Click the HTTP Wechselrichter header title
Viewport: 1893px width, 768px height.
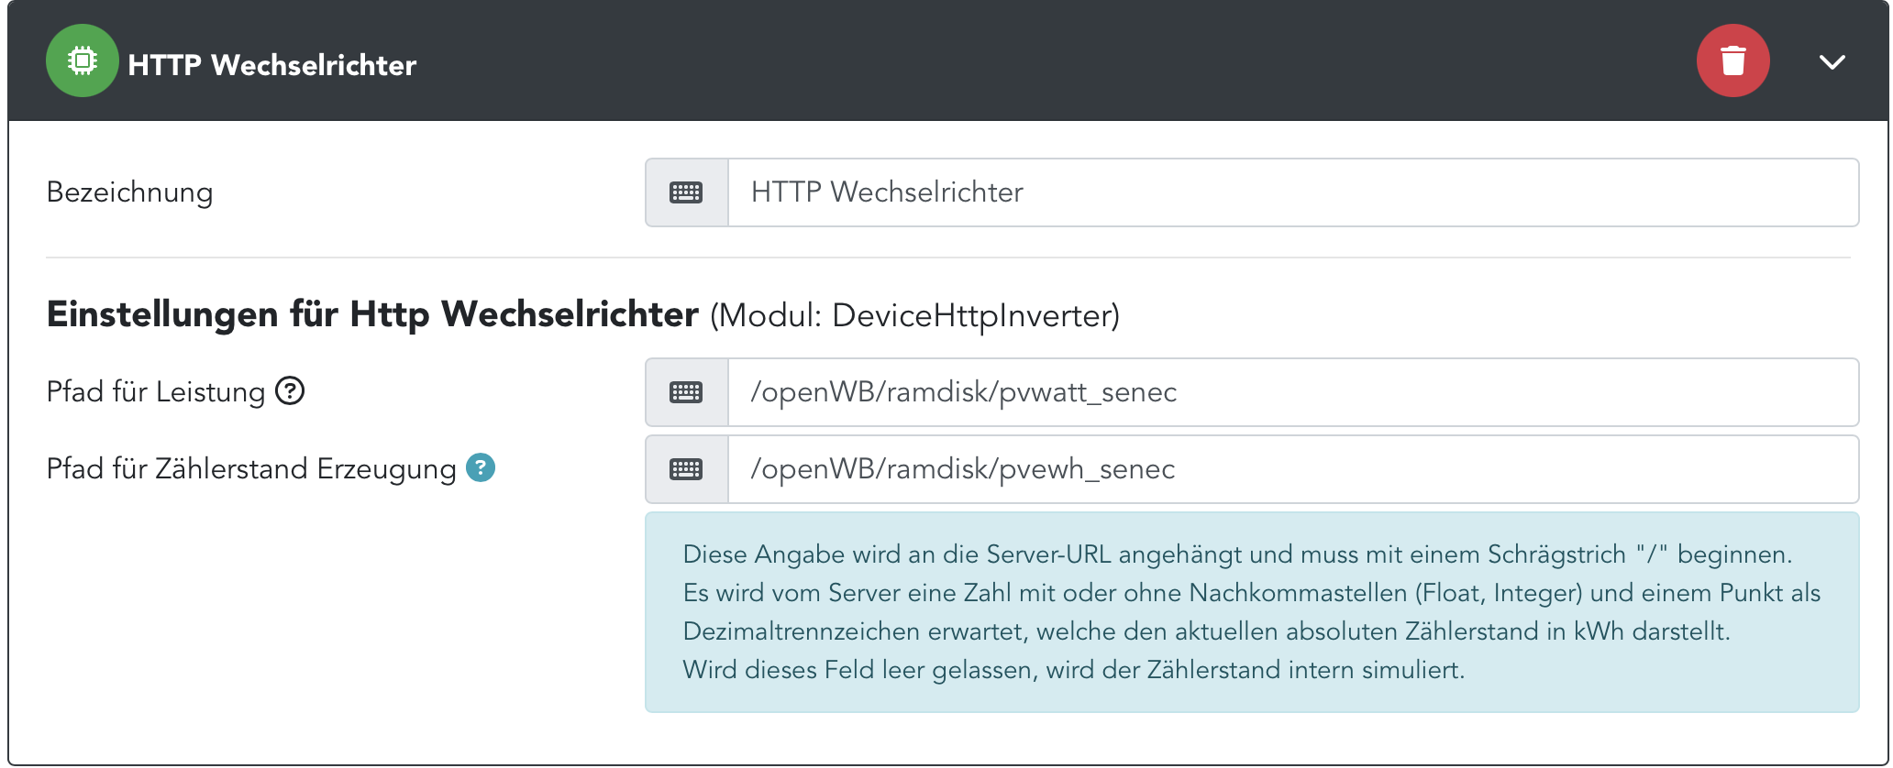click(272, 65)
